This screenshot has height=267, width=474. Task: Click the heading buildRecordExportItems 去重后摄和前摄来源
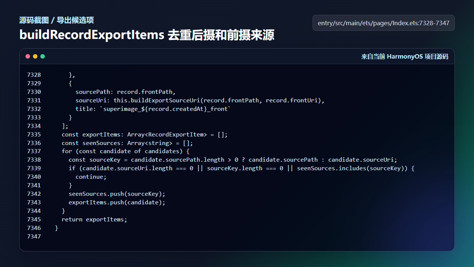[x=147, y=35]
